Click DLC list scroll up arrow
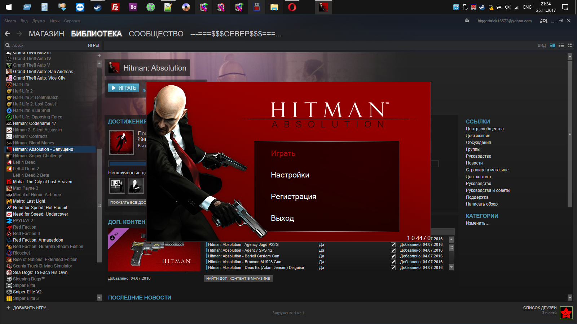 (x=451, y=239)
